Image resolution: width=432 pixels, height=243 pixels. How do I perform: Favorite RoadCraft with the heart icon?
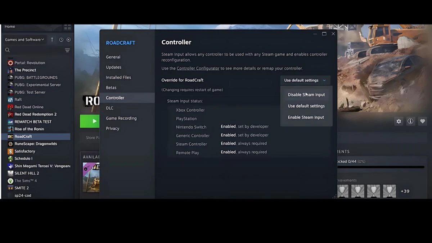[x=422, y=121]
